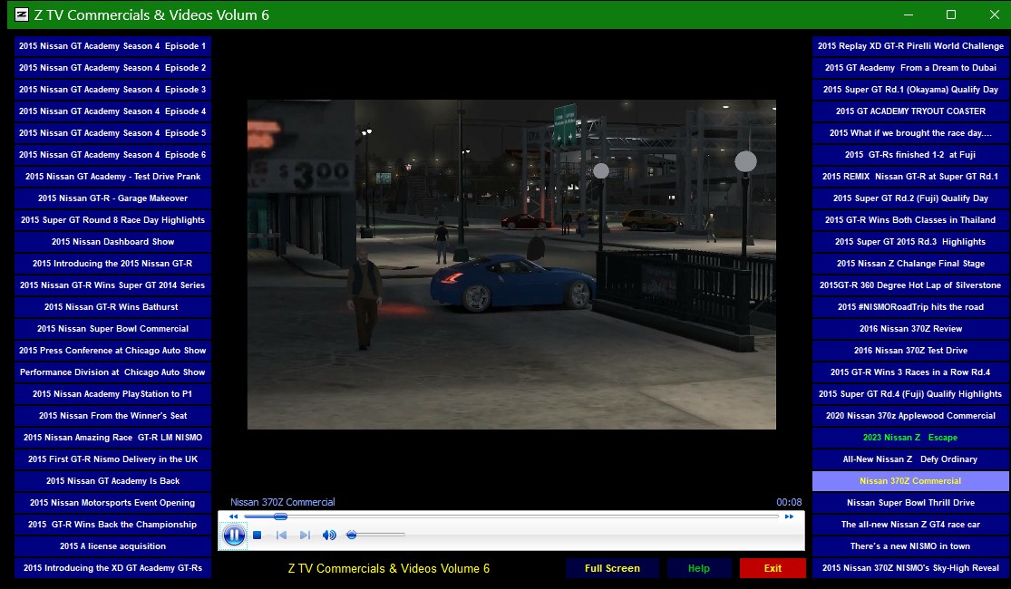Select 2015 Nissan Super Bowl Commercial

coord(112,329)
